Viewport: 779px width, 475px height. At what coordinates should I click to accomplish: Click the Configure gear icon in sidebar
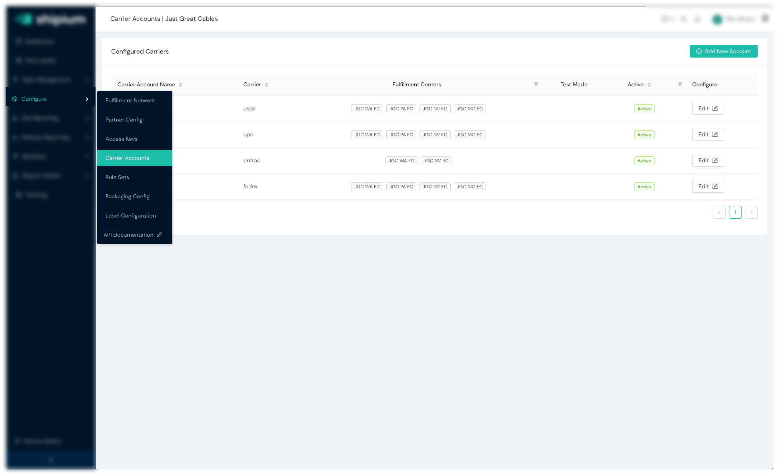pos(15,99)
